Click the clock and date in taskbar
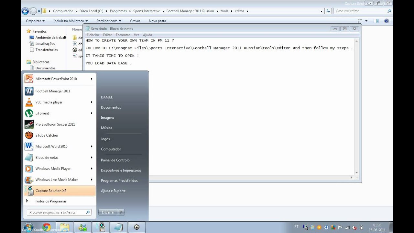 (377, 227)
